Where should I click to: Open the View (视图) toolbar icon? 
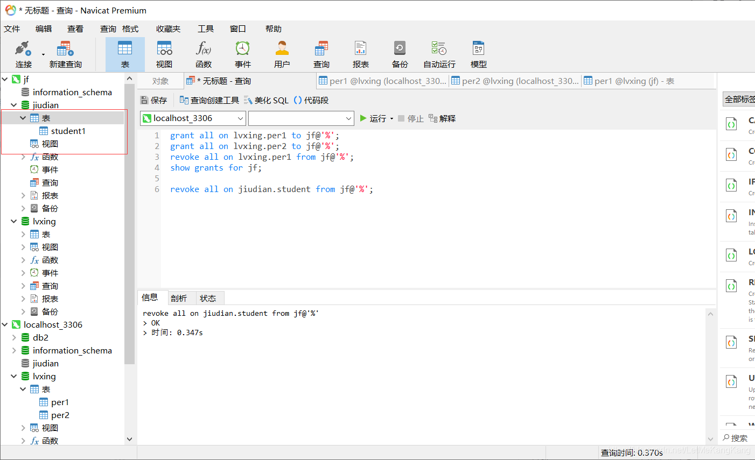point(164,54)
